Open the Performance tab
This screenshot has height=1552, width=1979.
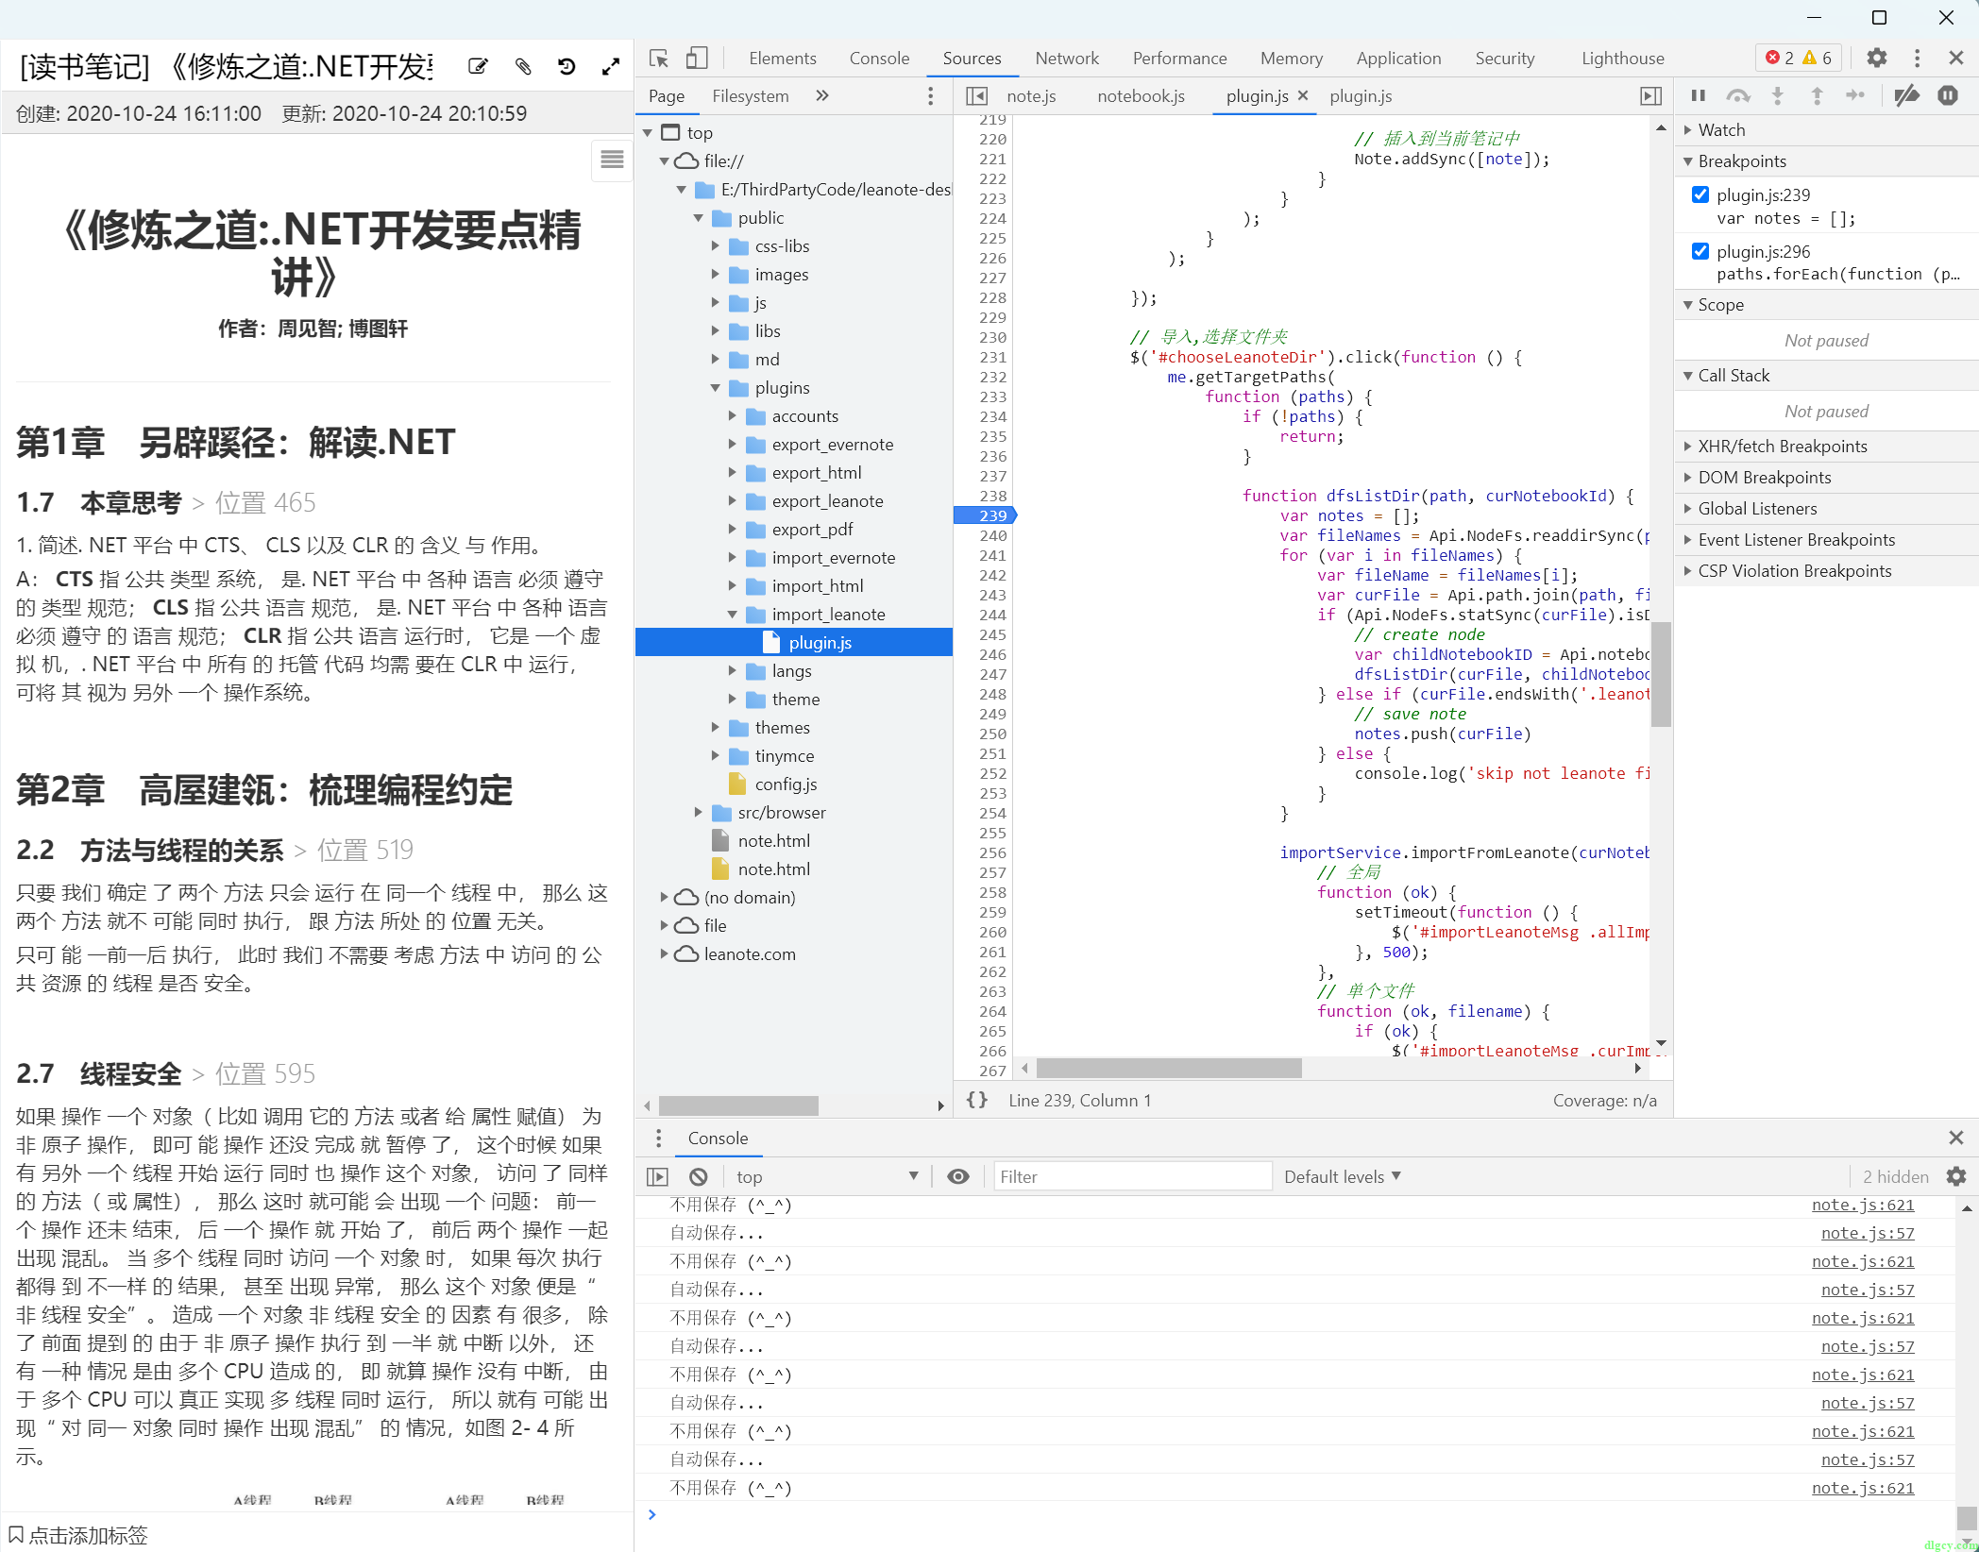pyautogui.click(x=1179, y=59)
